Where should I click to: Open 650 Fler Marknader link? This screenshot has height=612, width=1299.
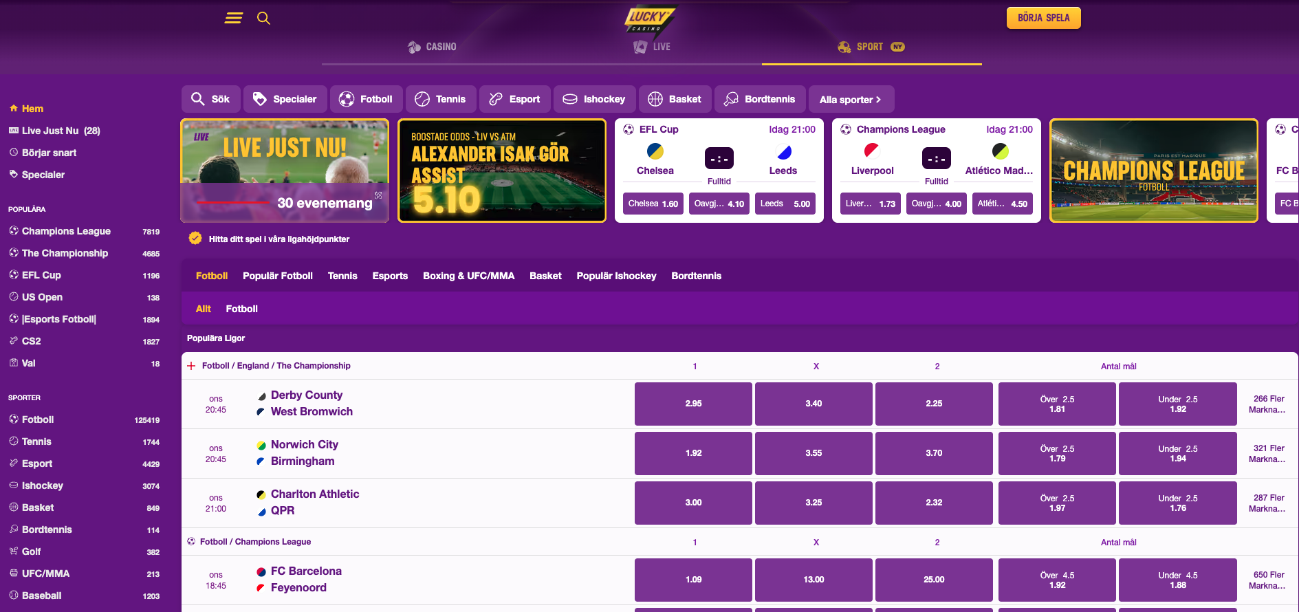pyautogui.click(x=1268, y=580)
